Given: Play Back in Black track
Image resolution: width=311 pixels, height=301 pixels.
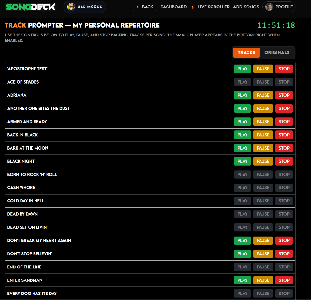Looking at the screenshot, I should point(242,135).
